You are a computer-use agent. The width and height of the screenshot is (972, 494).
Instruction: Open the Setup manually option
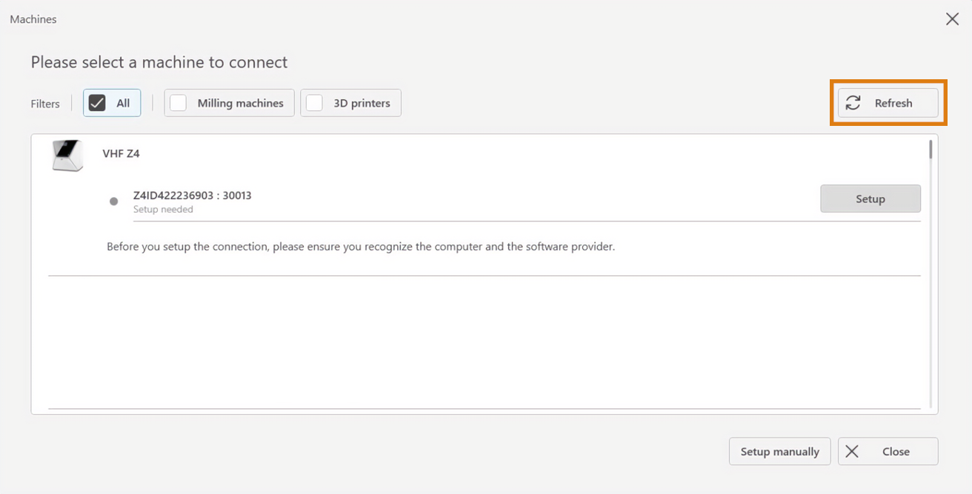pos(779,452)
